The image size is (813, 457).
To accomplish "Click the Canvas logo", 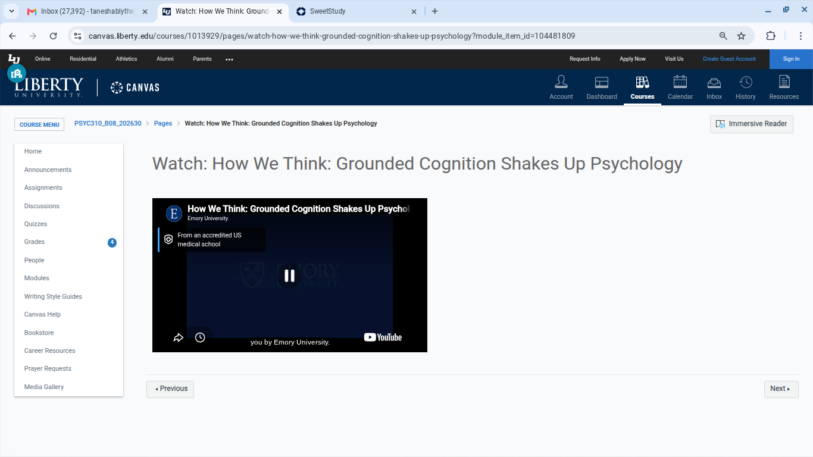I will point(135,87).
